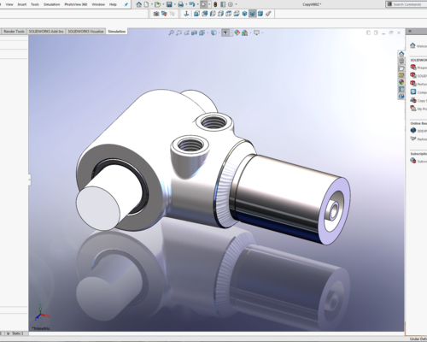The image size is (427, 342).
Task: Click the Apply Scene icon
Action: pyautogui.click(x=244, y=32)
